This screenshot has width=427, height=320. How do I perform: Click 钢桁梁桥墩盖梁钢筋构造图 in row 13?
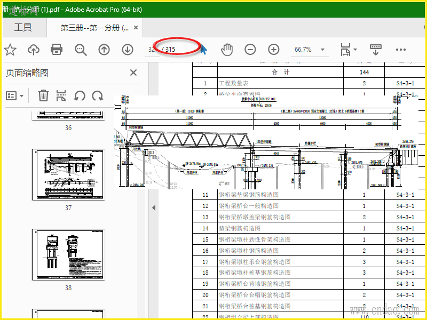point(255,217)
